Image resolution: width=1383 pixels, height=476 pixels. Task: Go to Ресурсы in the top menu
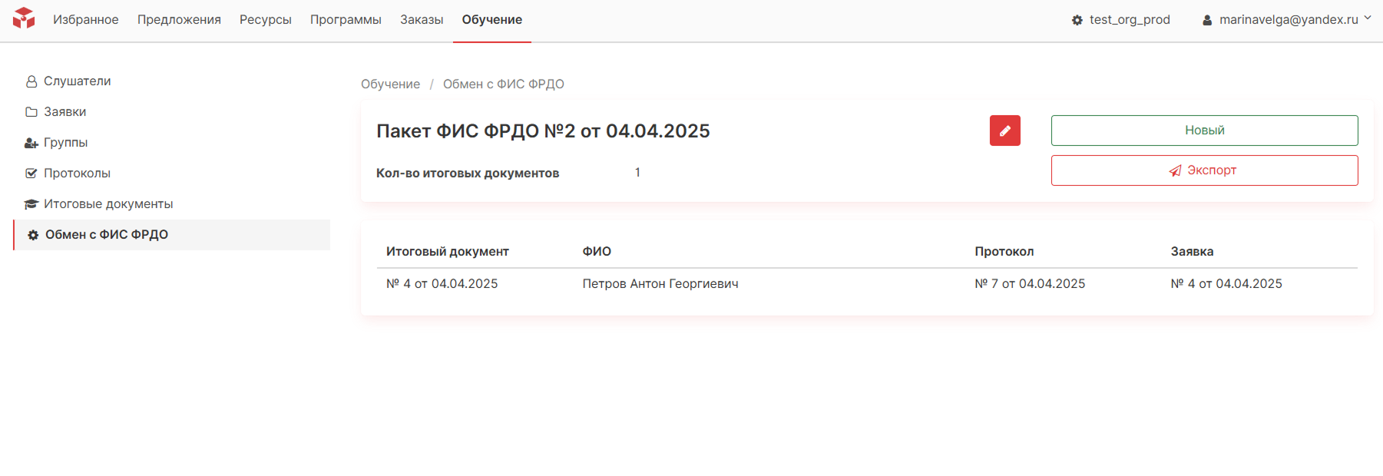[266, 20]
